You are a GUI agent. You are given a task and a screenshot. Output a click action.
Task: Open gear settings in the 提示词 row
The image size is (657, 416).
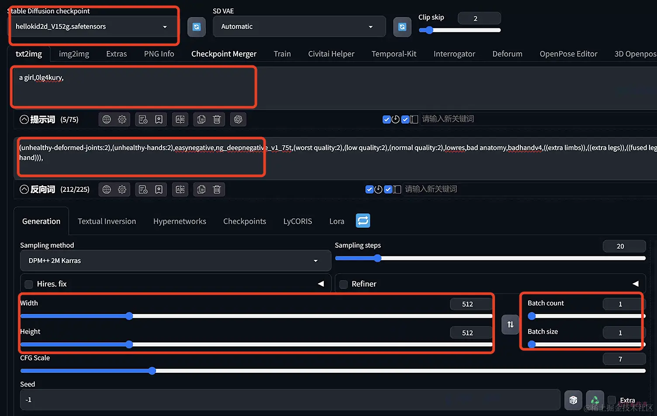click(x=122, y=119)
